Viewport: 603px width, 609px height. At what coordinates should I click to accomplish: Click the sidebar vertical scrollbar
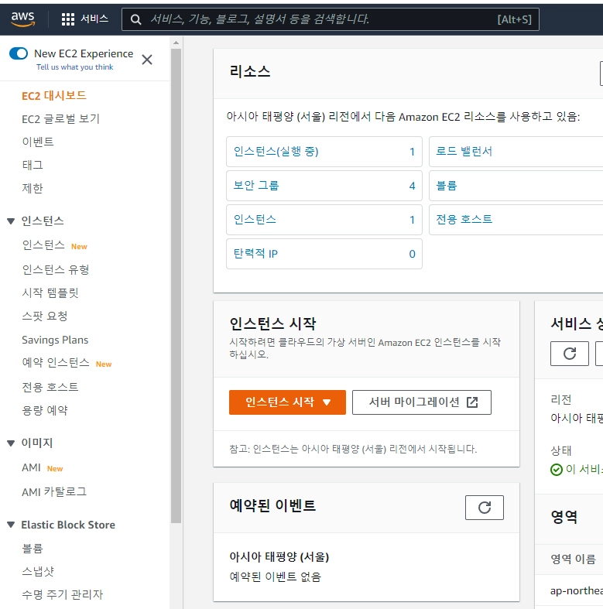176,286
